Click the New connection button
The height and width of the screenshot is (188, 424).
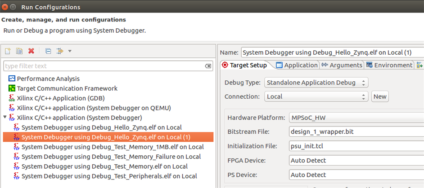tap(380, 96)
